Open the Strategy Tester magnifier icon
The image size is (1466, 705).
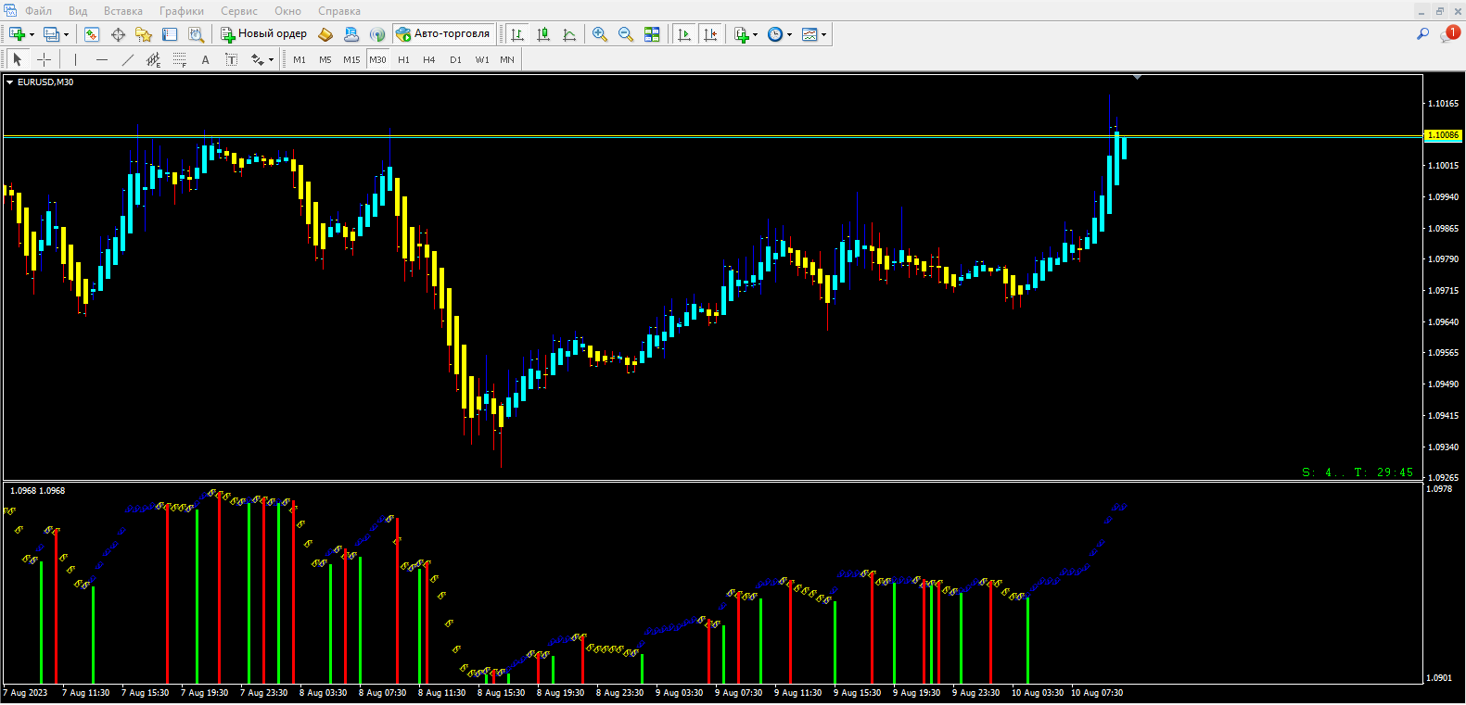pyautogui.click(x=196, y=34)
